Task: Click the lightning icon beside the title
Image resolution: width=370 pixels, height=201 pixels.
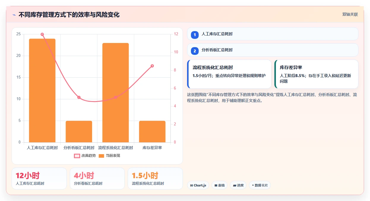Action: point(14,15)
